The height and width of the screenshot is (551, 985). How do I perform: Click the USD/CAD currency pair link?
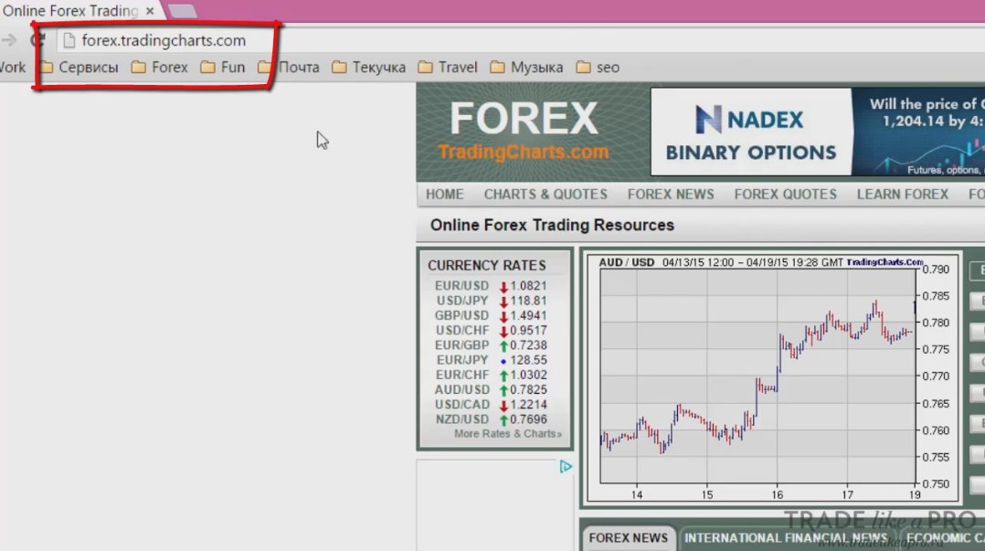click(x=461, y=405)
